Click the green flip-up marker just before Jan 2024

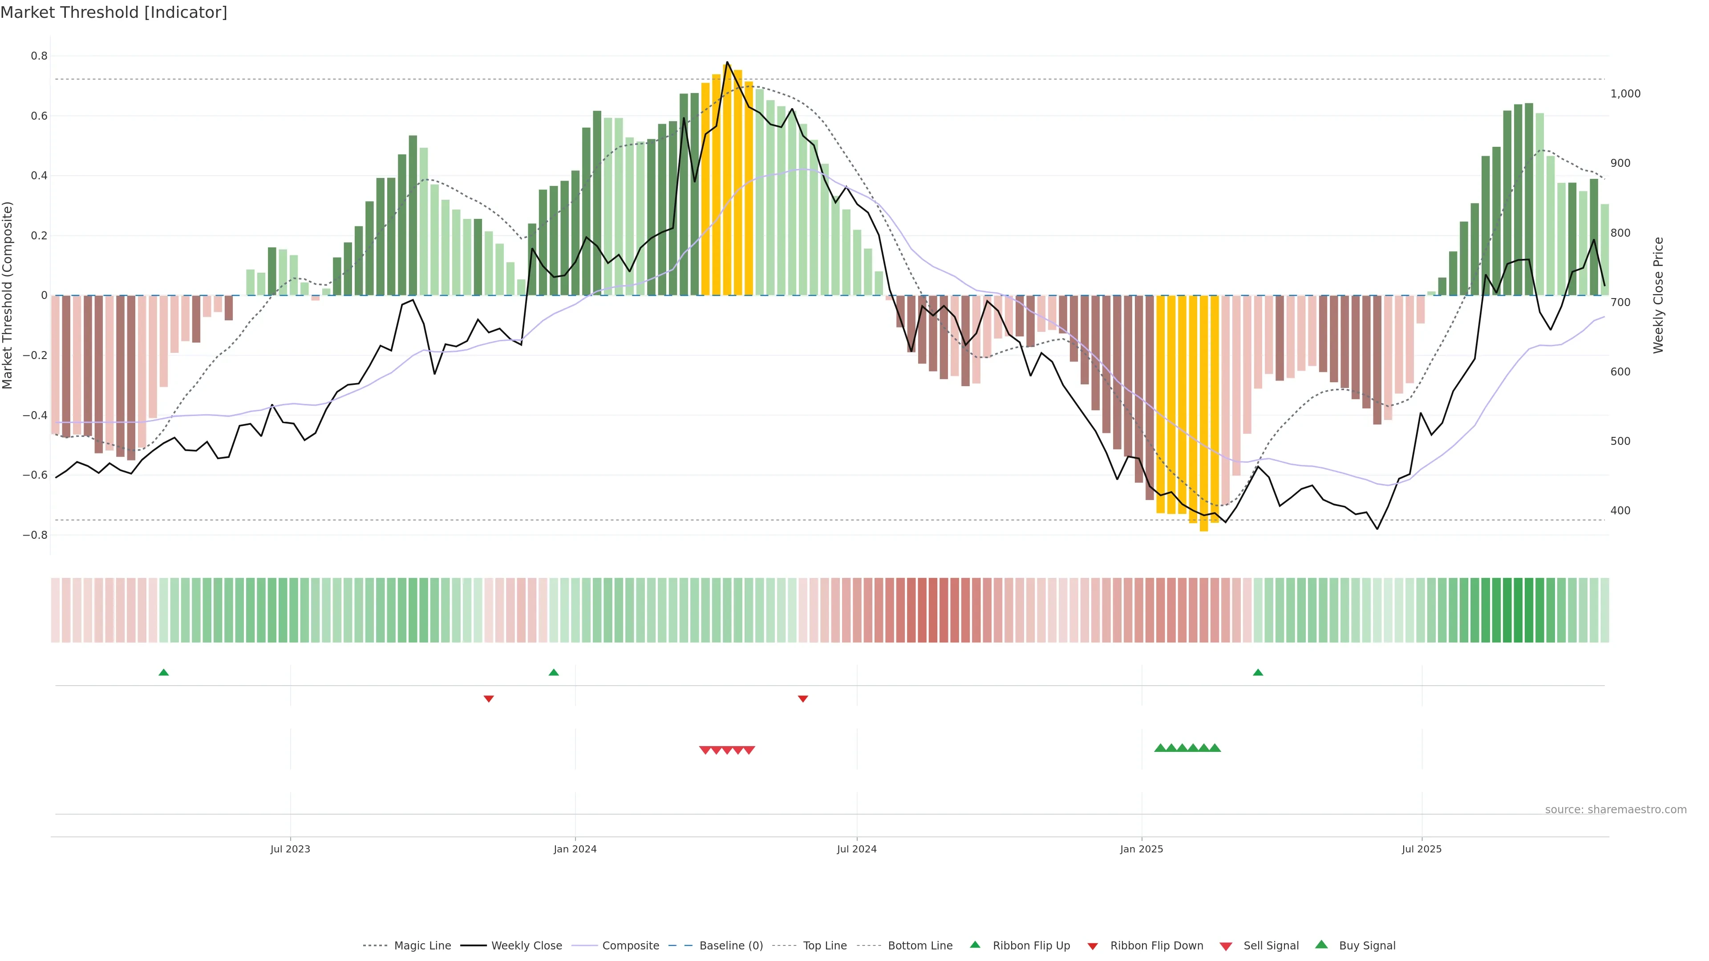[x=554, y=673]
